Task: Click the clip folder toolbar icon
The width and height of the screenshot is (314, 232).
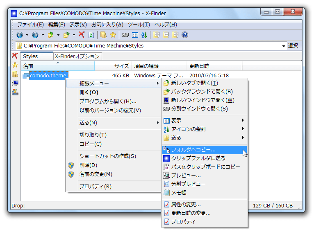Action: click(x=103, y=35)
